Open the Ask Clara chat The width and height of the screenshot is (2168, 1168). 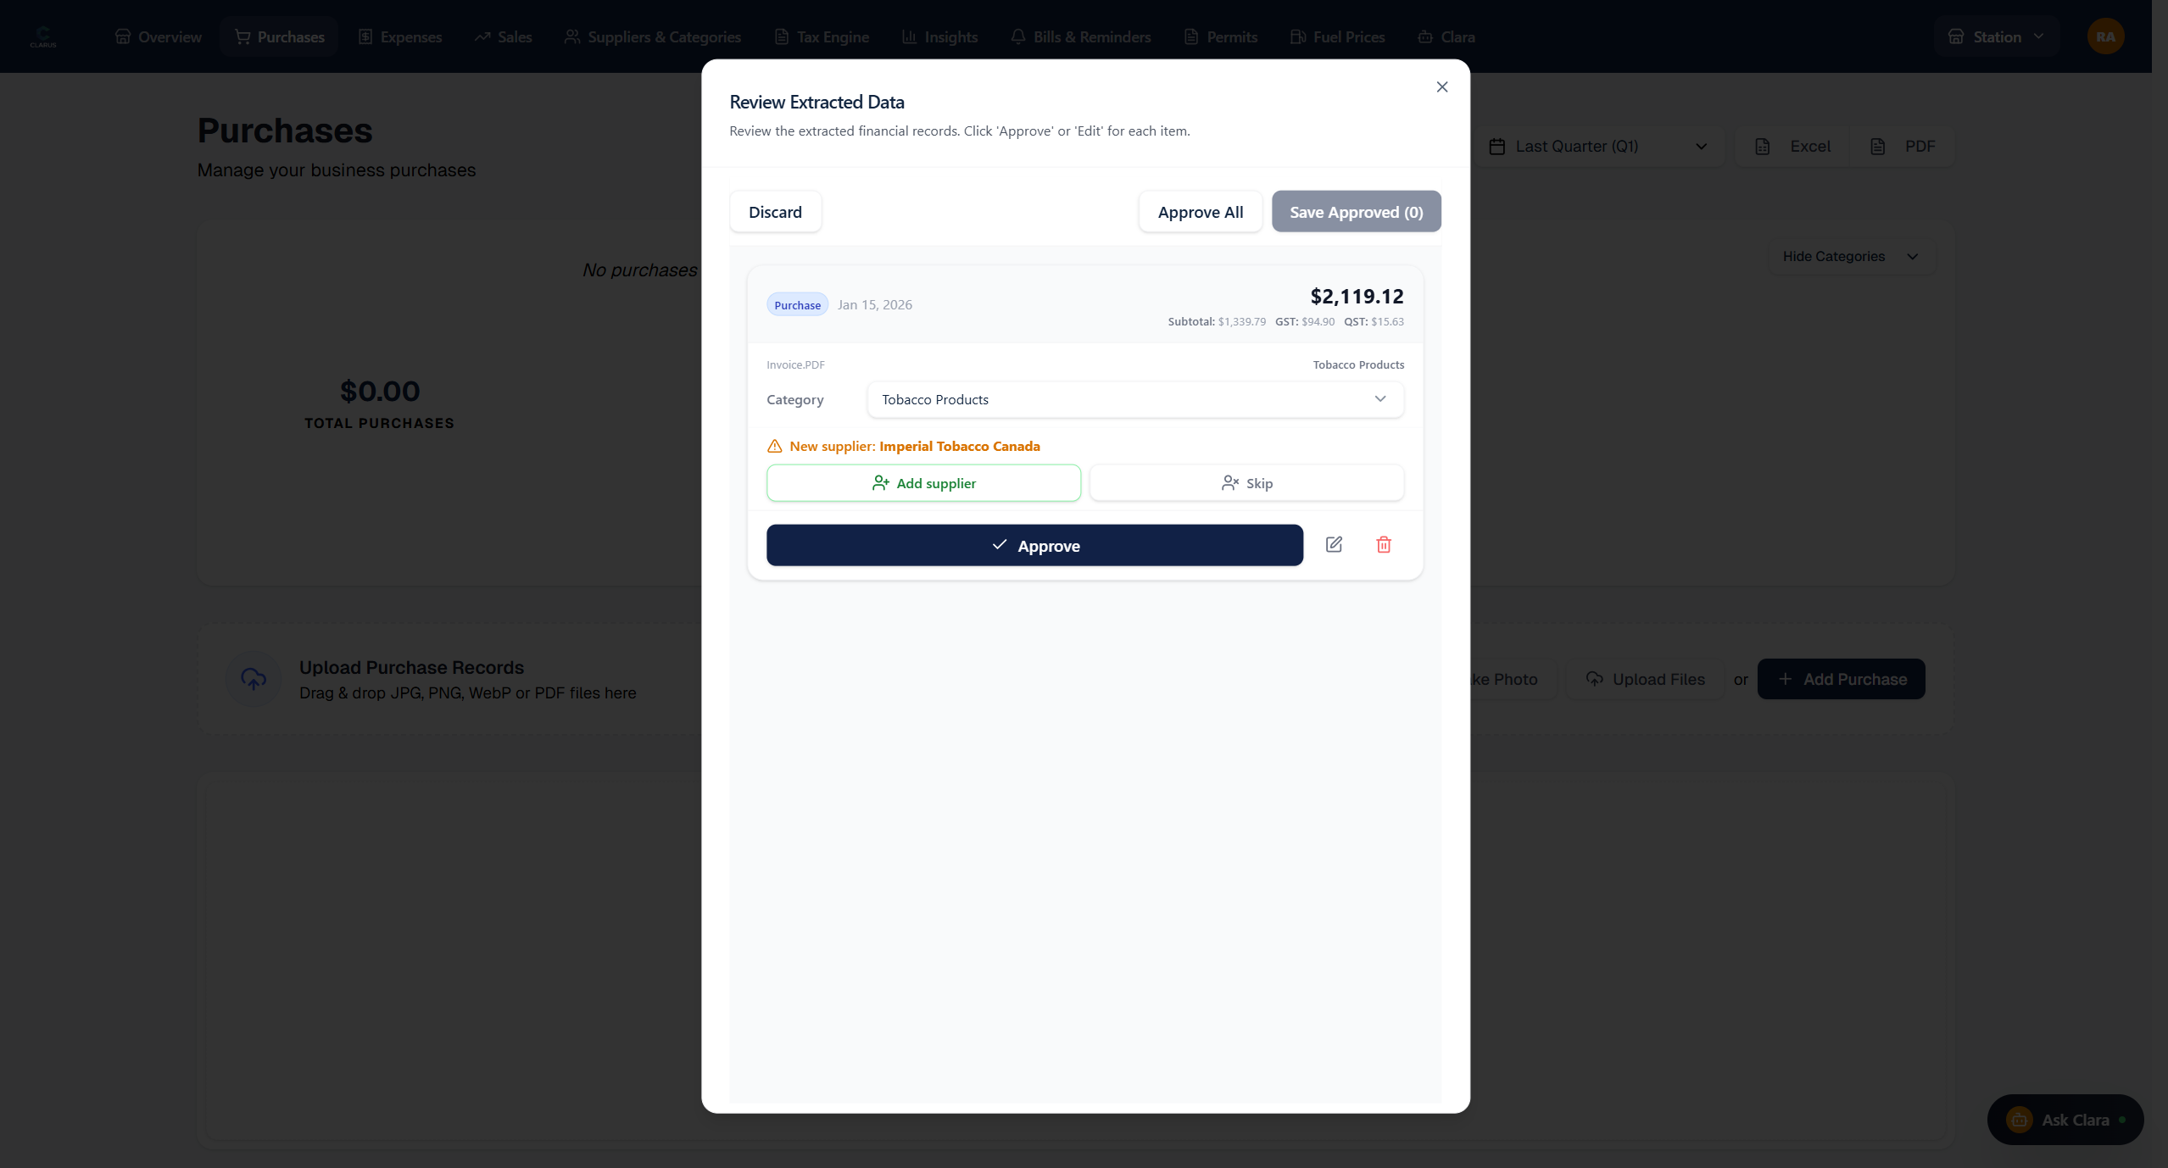[2065, 1120]
